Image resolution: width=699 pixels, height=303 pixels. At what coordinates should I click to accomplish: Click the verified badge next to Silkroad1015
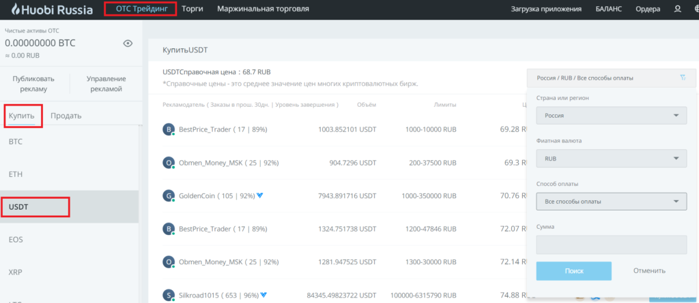pos(263,295)
